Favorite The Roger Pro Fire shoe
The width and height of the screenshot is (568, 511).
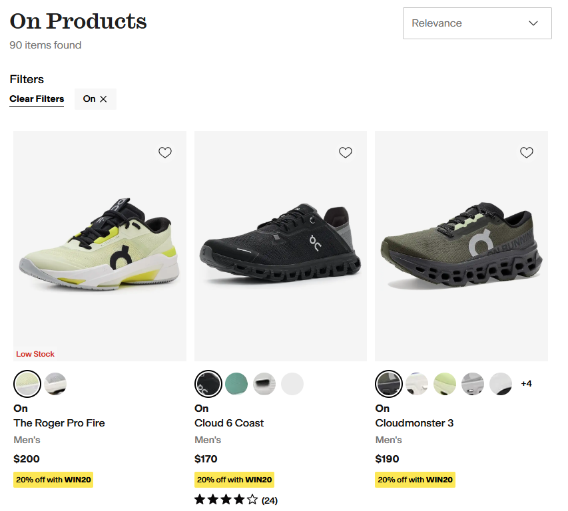(165, 152)
